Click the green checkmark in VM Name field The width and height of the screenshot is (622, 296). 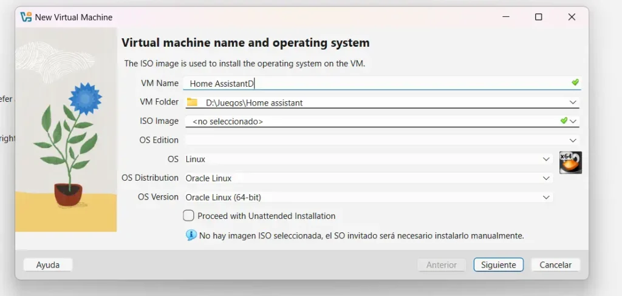click(x=575, y=82)
